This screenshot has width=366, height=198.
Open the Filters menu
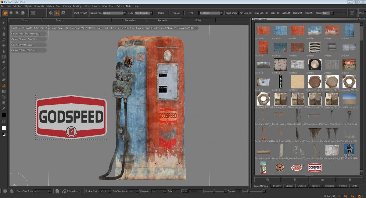(87, 6)
